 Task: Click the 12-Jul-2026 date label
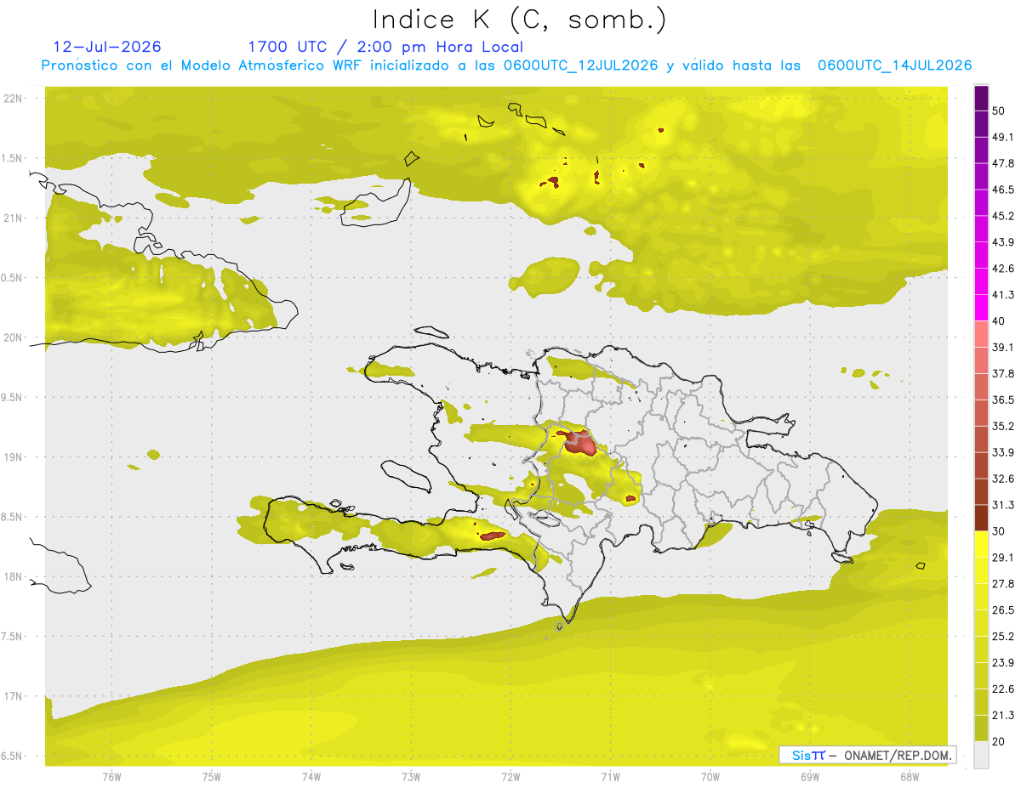click(107, 47)
